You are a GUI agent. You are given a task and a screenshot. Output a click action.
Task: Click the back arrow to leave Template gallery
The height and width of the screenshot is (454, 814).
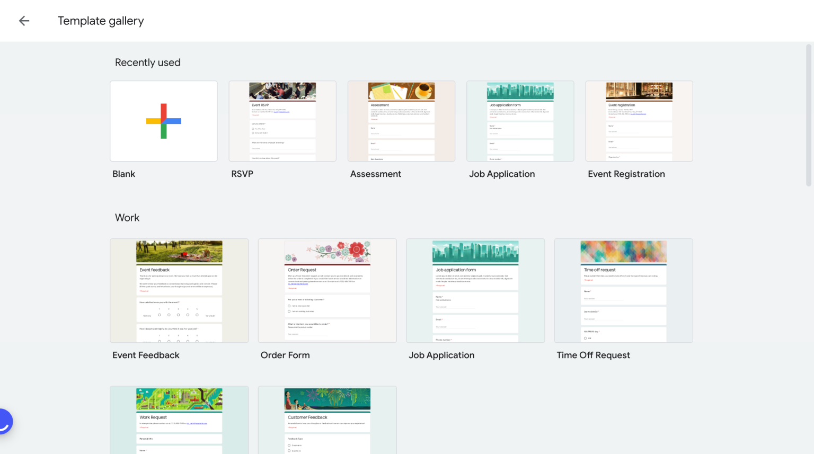[24, 21]
